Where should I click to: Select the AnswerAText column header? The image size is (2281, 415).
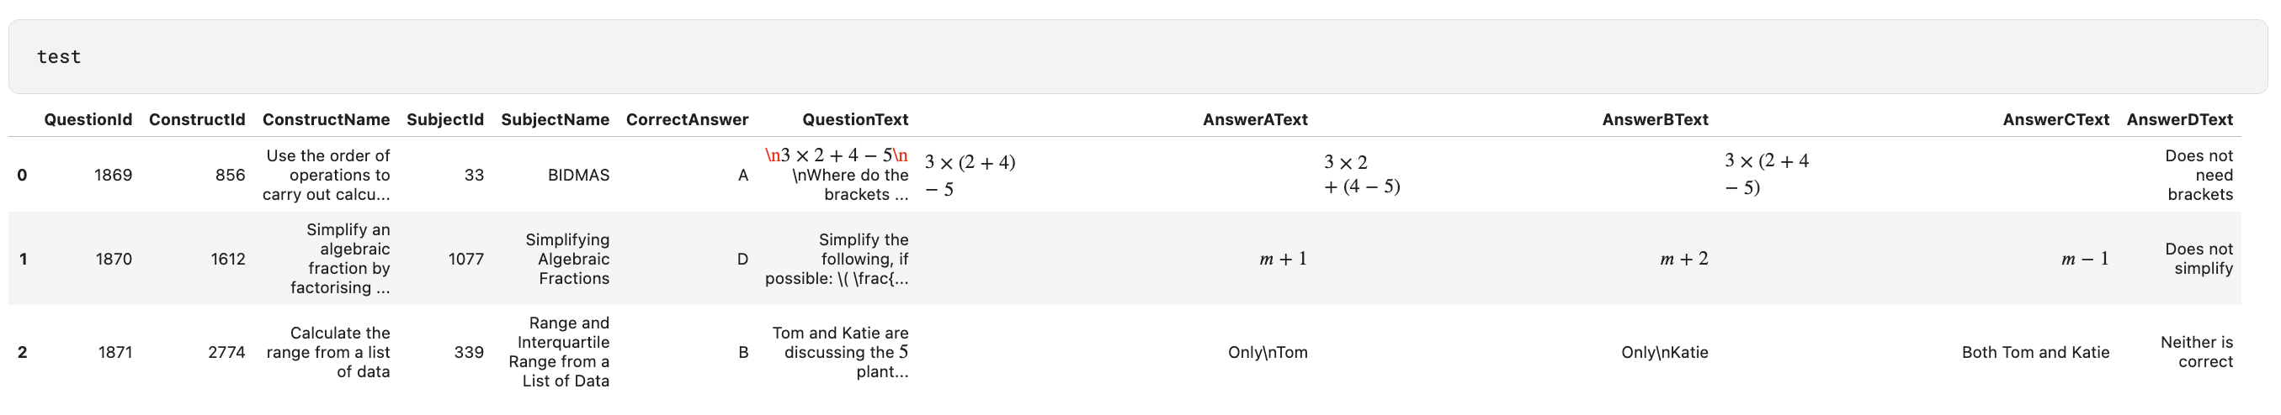[x=1254, y=119]
